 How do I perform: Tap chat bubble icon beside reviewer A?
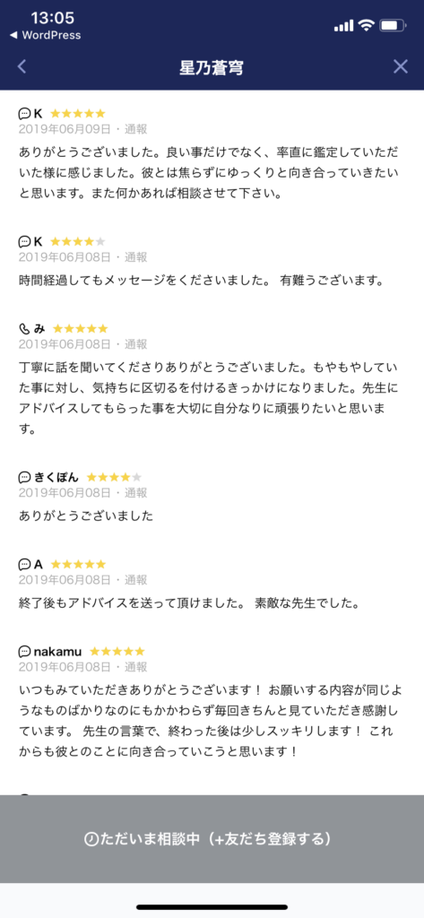(24, 565)
